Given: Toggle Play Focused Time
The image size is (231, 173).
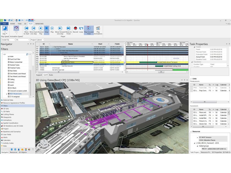Looking at the screenshot, I should tap(89, 30).
